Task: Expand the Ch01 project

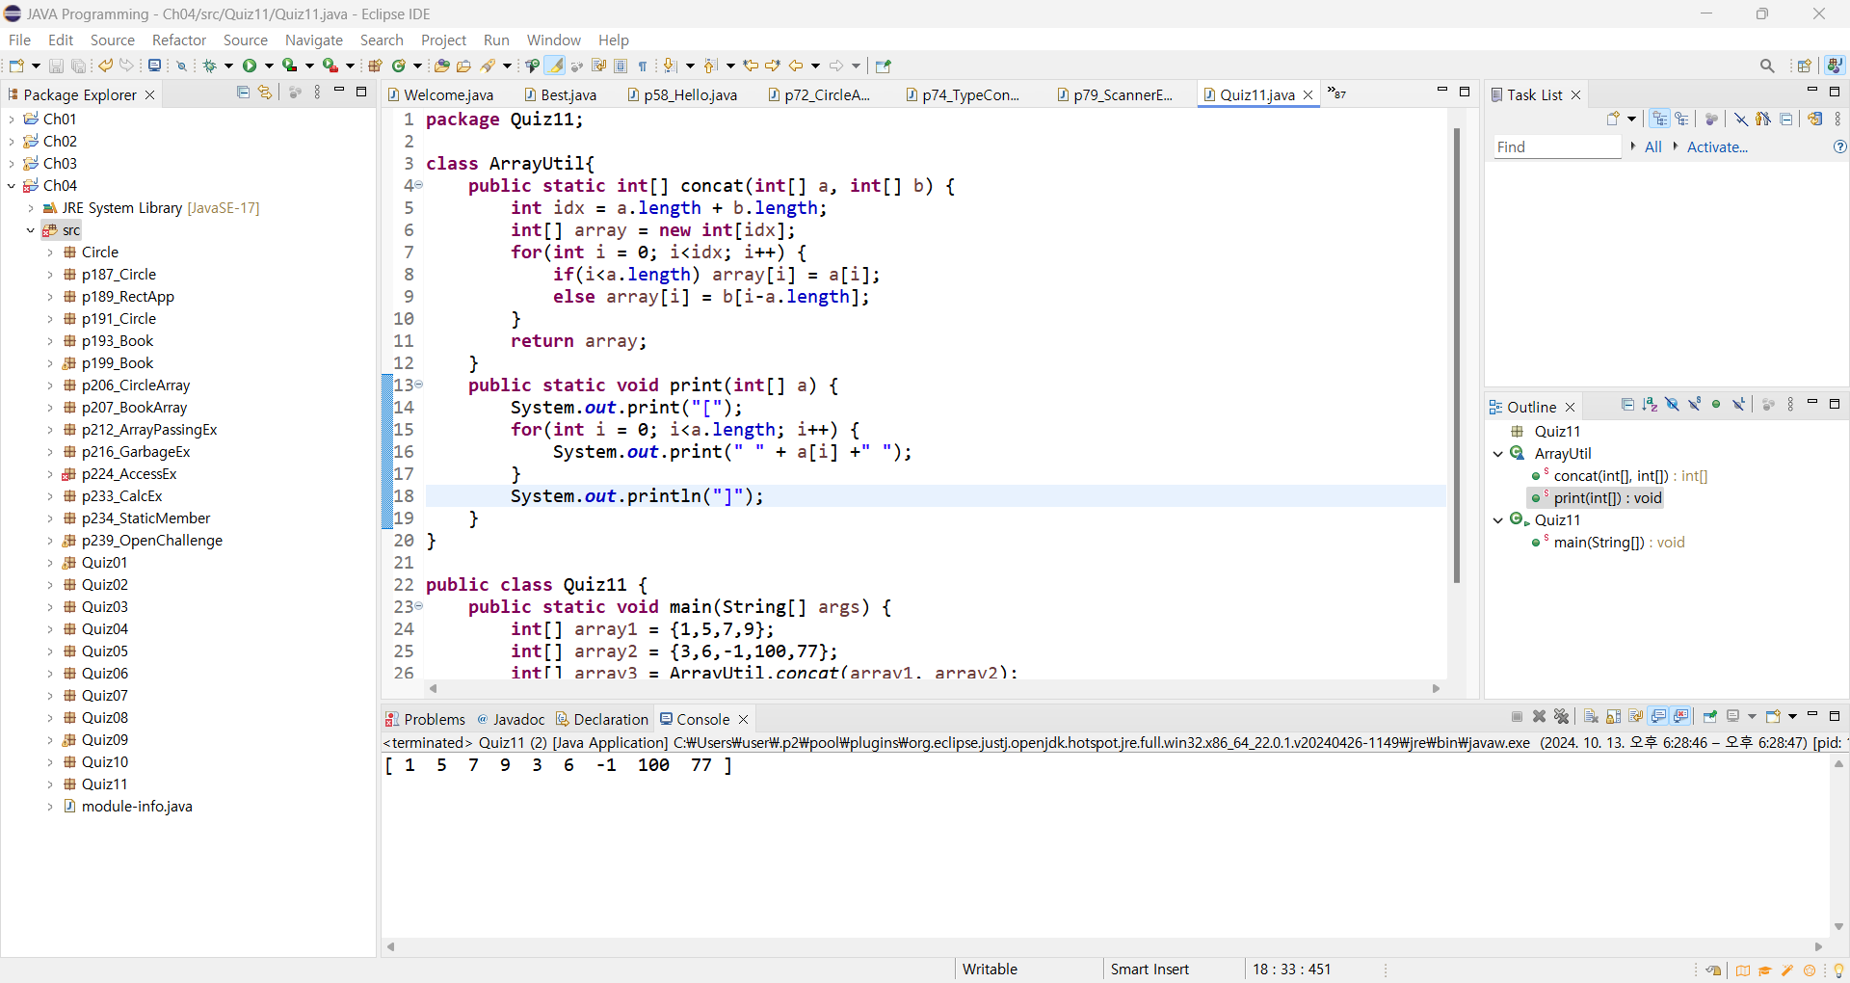Action: pos(12,119)
